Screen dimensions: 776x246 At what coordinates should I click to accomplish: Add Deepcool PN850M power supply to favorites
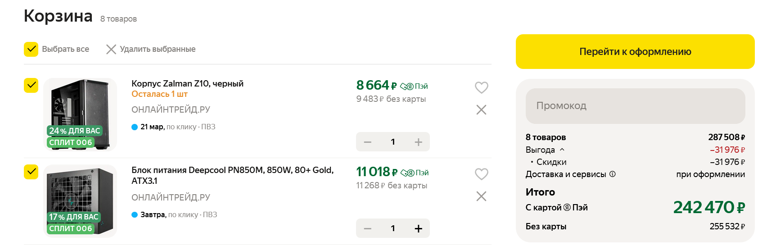(481, 174)
